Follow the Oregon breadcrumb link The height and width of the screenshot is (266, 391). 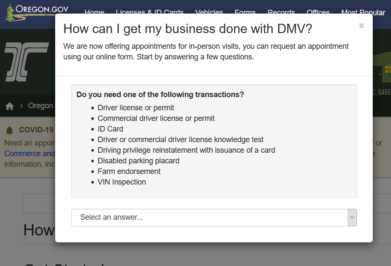(x=41, y=106)
